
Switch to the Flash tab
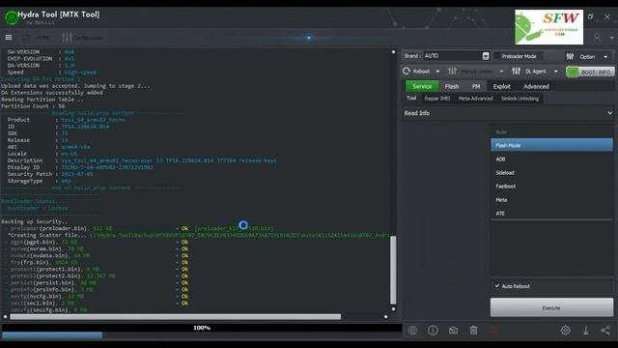click(x=452, y=86)
